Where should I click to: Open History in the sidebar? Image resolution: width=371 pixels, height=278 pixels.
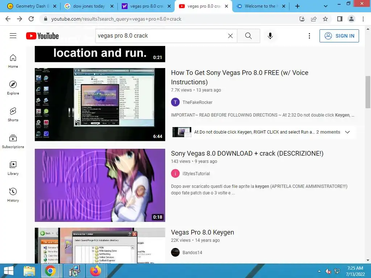tap(13, 195)
